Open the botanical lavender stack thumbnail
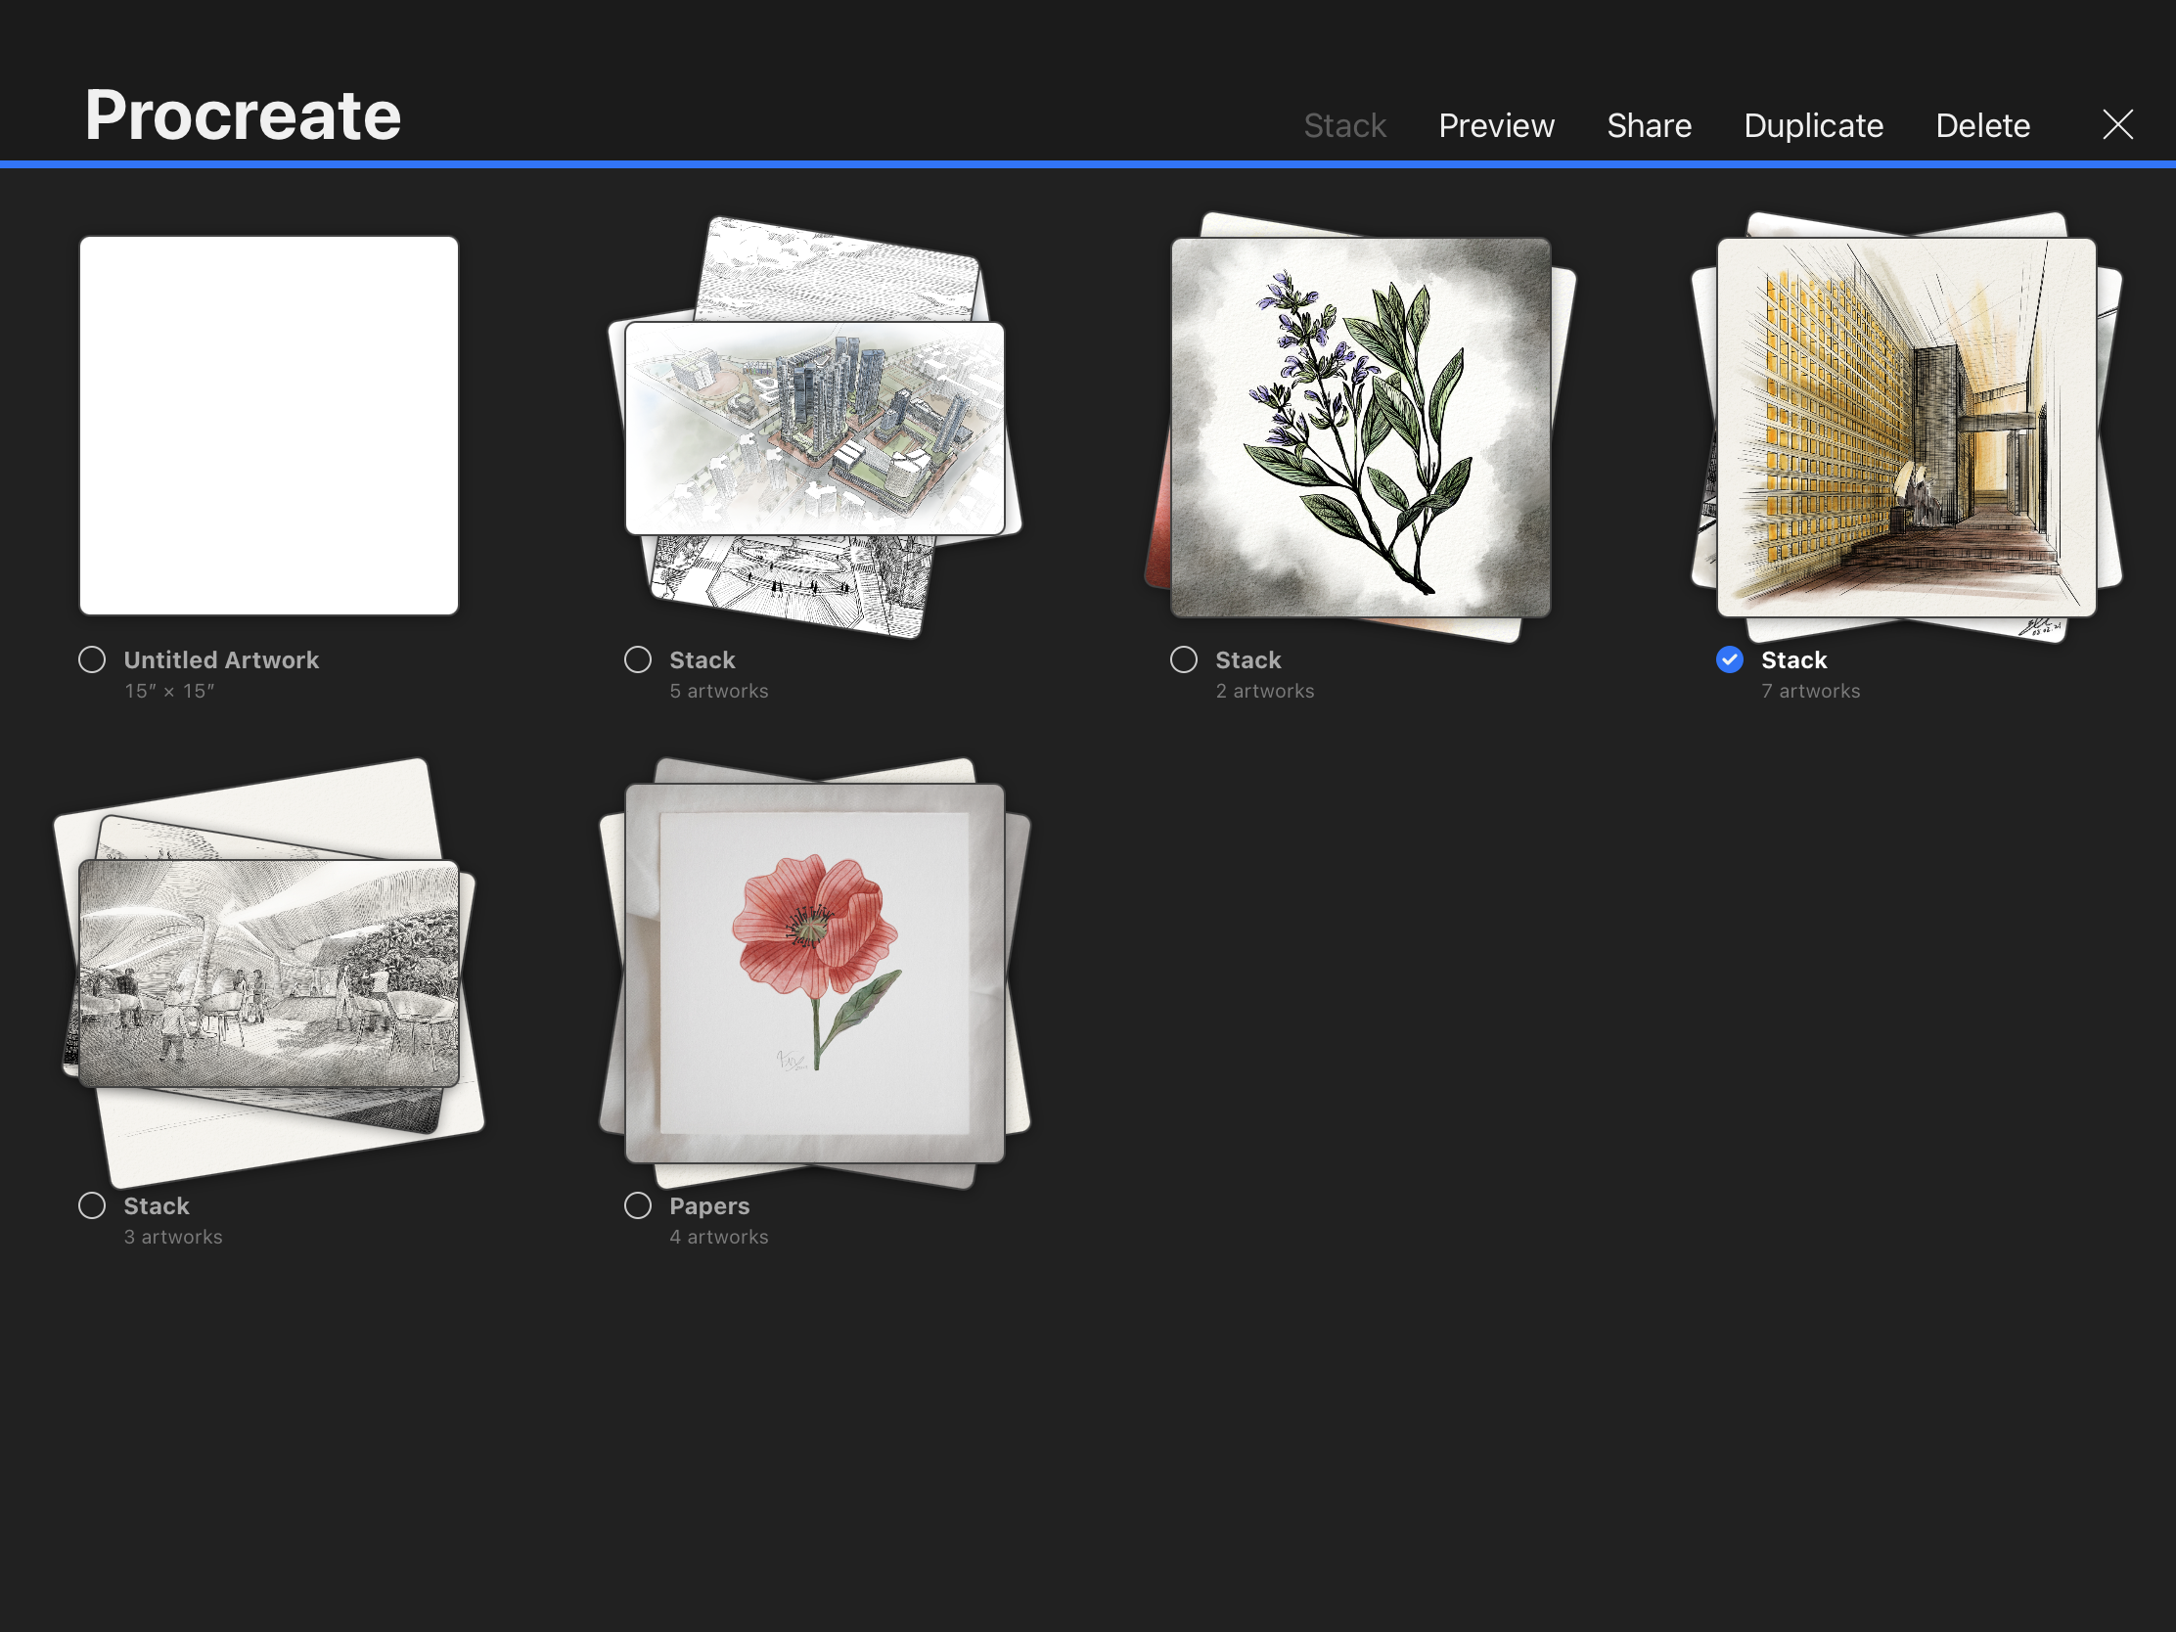The width and height of the screenshot is (2176, 1632). point(1361,427)
